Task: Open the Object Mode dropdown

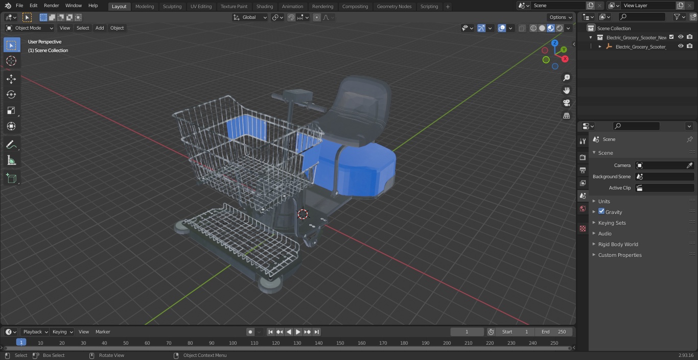Action: 30,28
